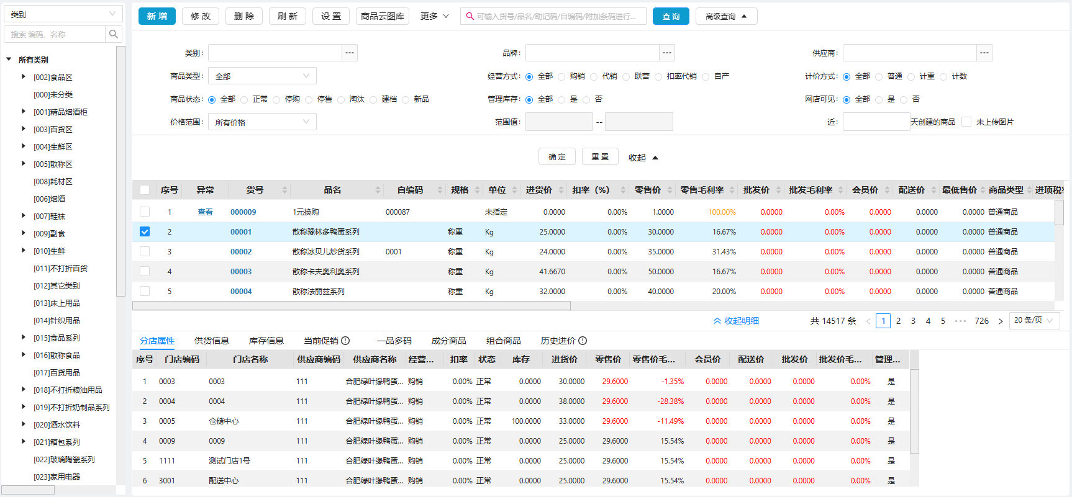Click the ellipsis button beside 品牌 field
Viewport: 1072px width, 497px height.
click(667, 53)
